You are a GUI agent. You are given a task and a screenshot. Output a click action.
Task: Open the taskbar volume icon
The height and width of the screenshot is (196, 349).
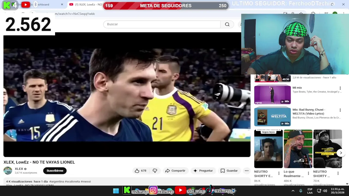(325, 191)
